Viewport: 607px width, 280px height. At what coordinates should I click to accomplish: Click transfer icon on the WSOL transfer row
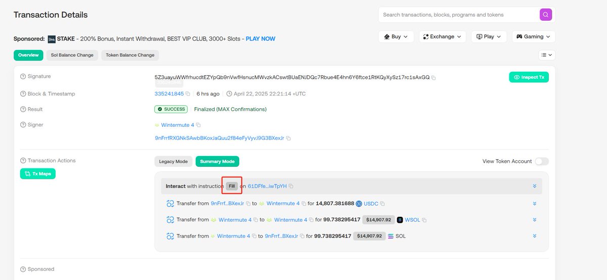170,220
